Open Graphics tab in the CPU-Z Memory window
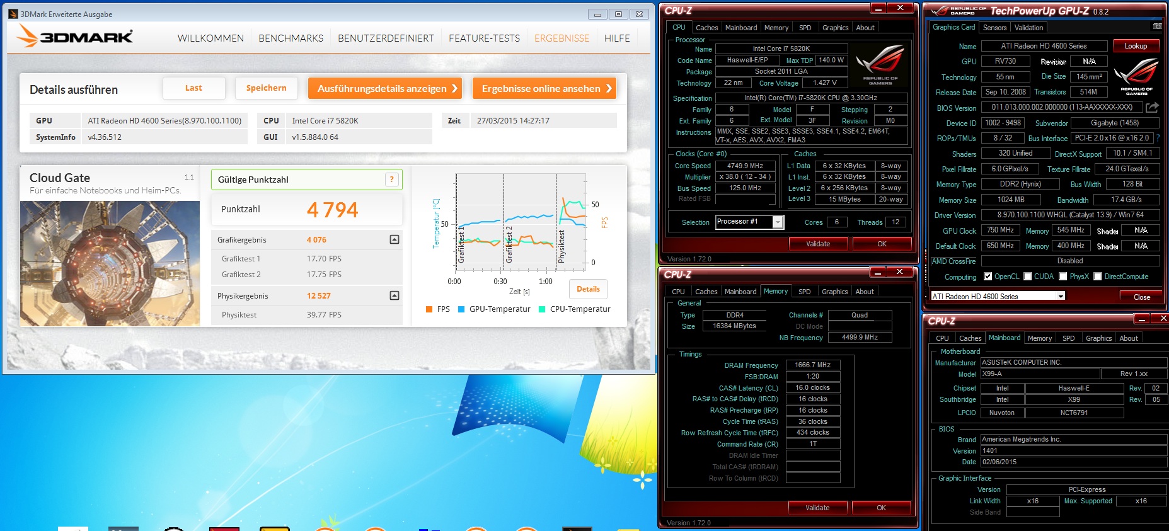This screenshot has width=1169, height=531. coord(834,292)
